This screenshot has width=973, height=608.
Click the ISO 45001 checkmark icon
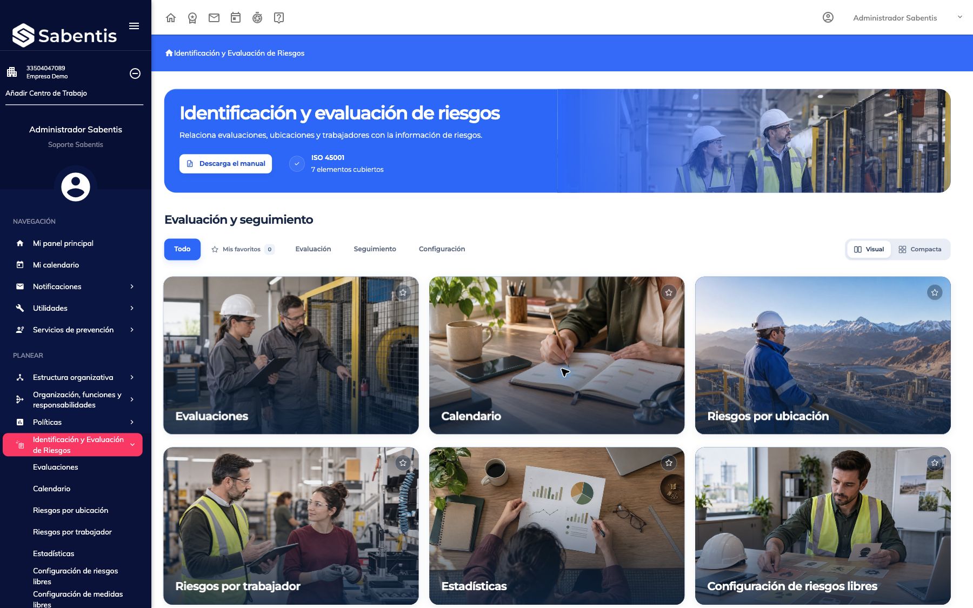tap(297, 163)
